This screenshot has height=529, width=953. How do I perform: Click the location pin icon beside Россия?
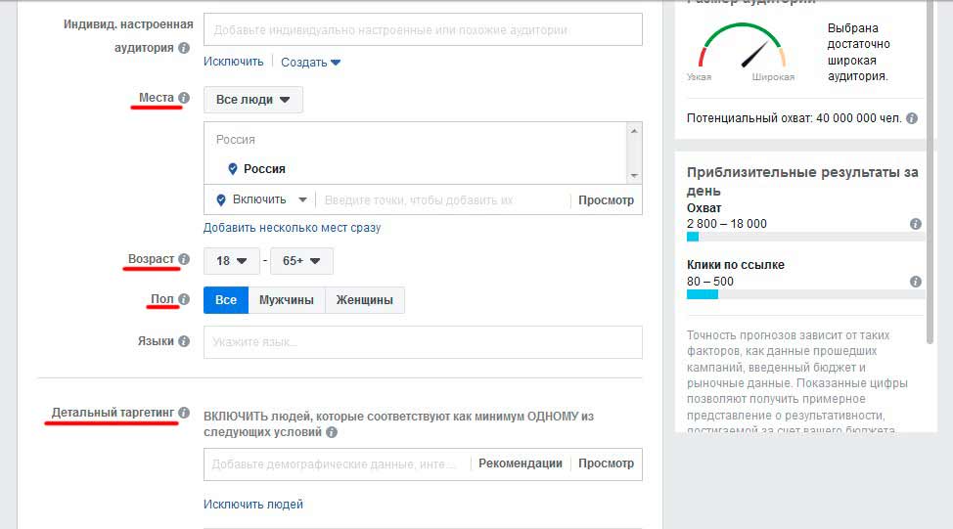[232, 169]
